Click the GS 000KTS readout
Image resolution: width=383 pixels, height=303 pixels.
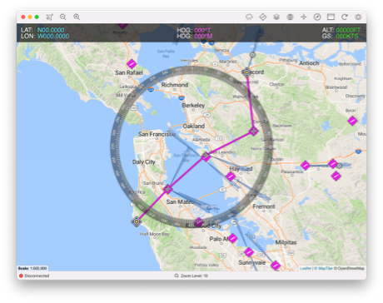click(x=341, y=36)
